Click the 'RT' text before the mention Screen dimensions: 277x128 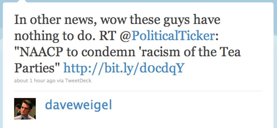point(109,36)
